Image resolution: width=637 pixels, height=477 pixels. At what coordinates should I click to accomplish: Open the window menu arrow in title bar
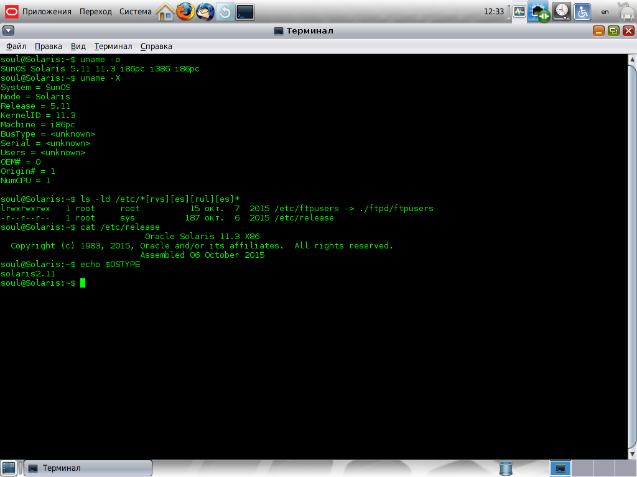click(9, 30)
